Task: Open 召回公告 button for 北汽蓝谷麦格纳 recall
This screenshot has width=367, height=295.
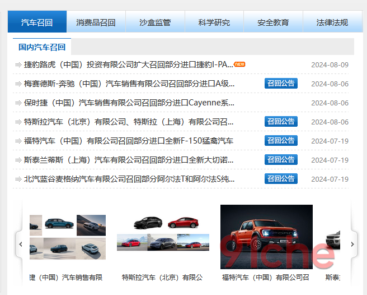Action: tap(281, 179)
